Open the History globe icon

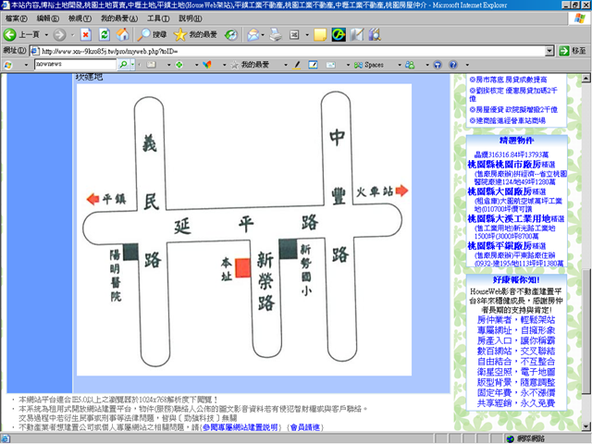click(231, 35)
